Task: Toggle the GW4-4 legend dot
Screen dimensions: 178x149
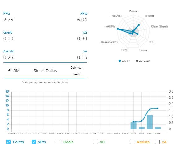Action: tap(119, 61)
